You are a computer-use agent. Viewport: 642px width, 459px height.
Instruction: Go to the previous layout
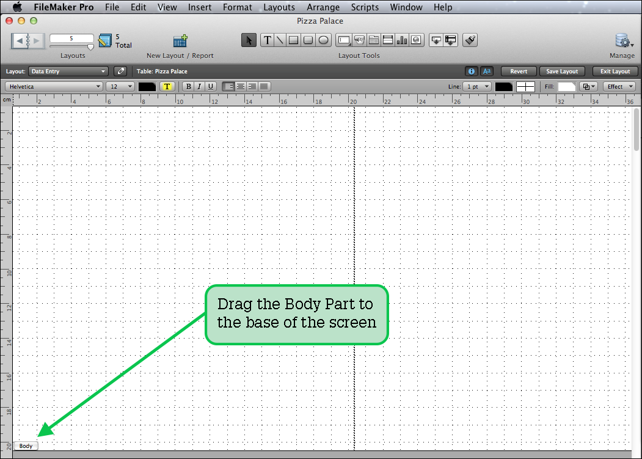coord(20,40)
